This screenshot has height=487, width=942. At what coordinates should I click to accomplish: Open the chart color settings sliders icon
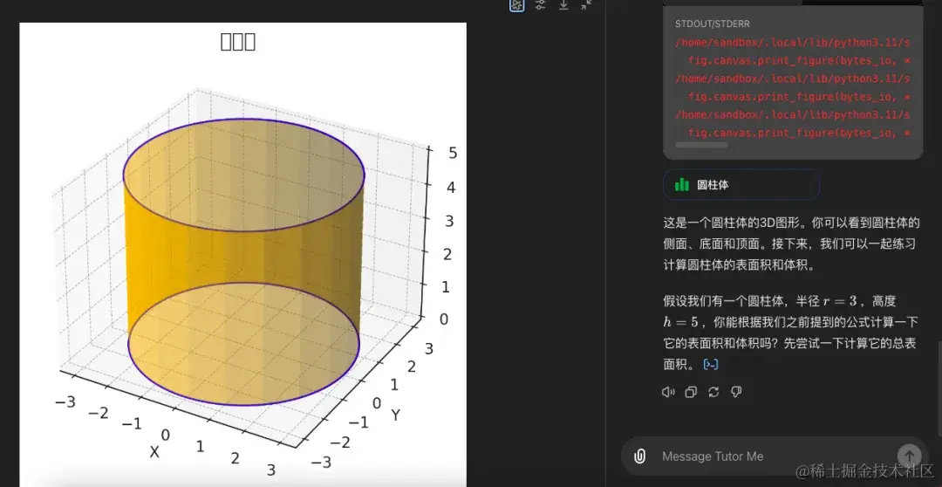[x=541, y=5]
